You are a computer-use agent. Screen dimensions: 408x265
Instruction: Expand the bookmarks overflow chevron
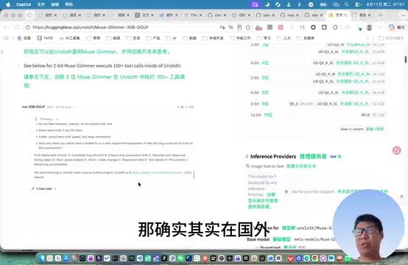tap(367, 38)
